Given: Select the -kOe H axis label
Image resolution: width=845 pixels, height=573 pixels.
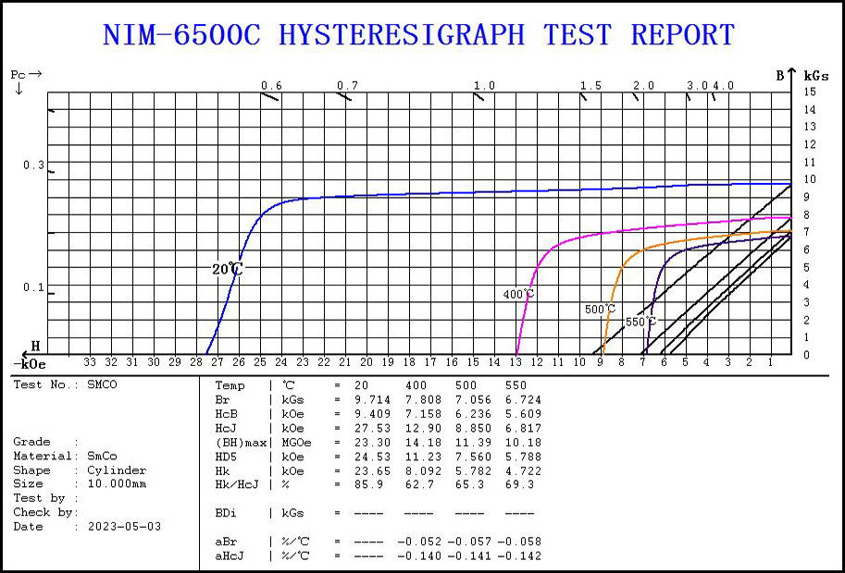Looking at the screenshot, I should [29, 361].
